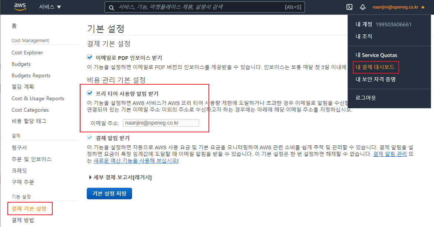This screenshot has width=434, height=227.
Task: Focus the AWS service search field
Action: pyautogui.click(x=204, y=7)
